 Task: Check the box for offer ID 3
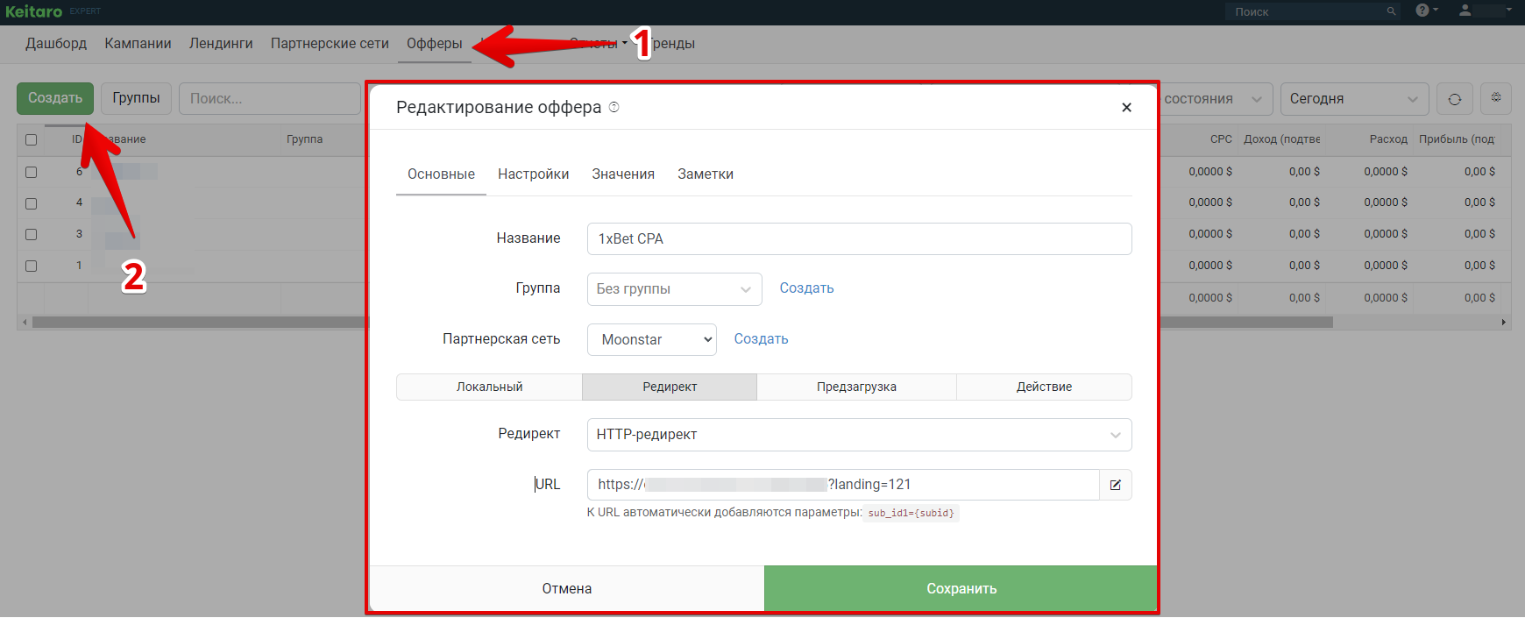(32, 235)
